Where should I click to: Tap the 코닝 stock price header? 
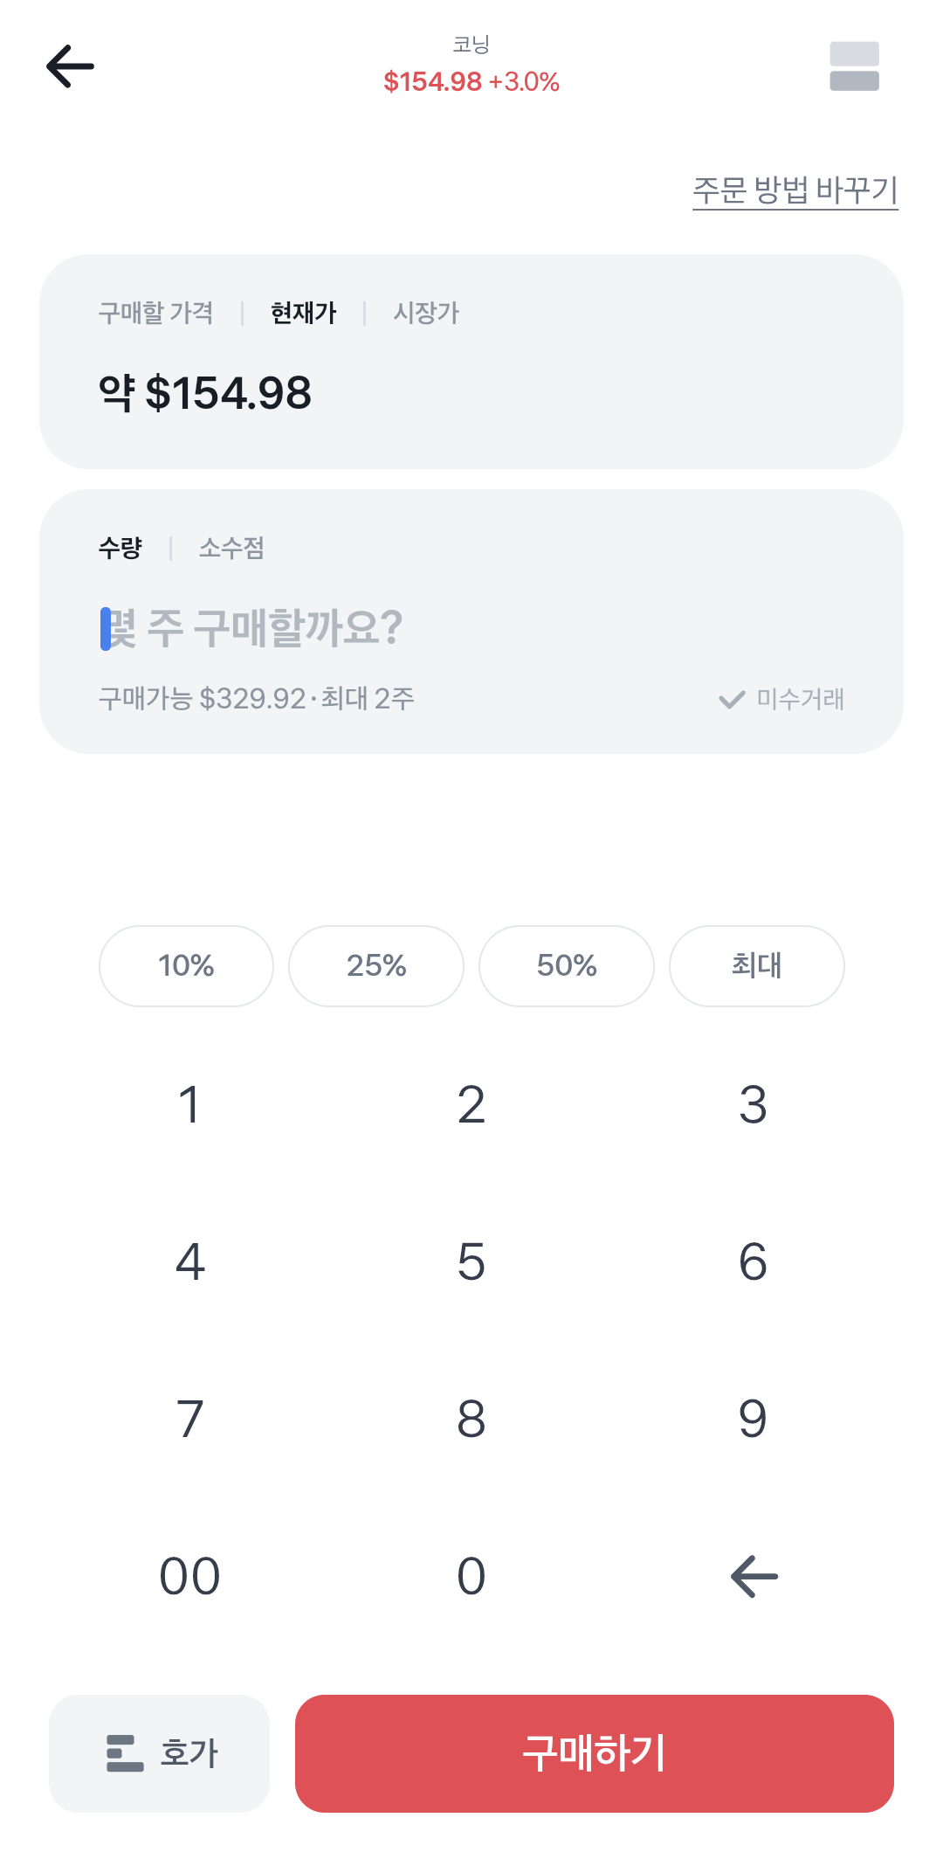pyautogui.click(x=471, y=66)
